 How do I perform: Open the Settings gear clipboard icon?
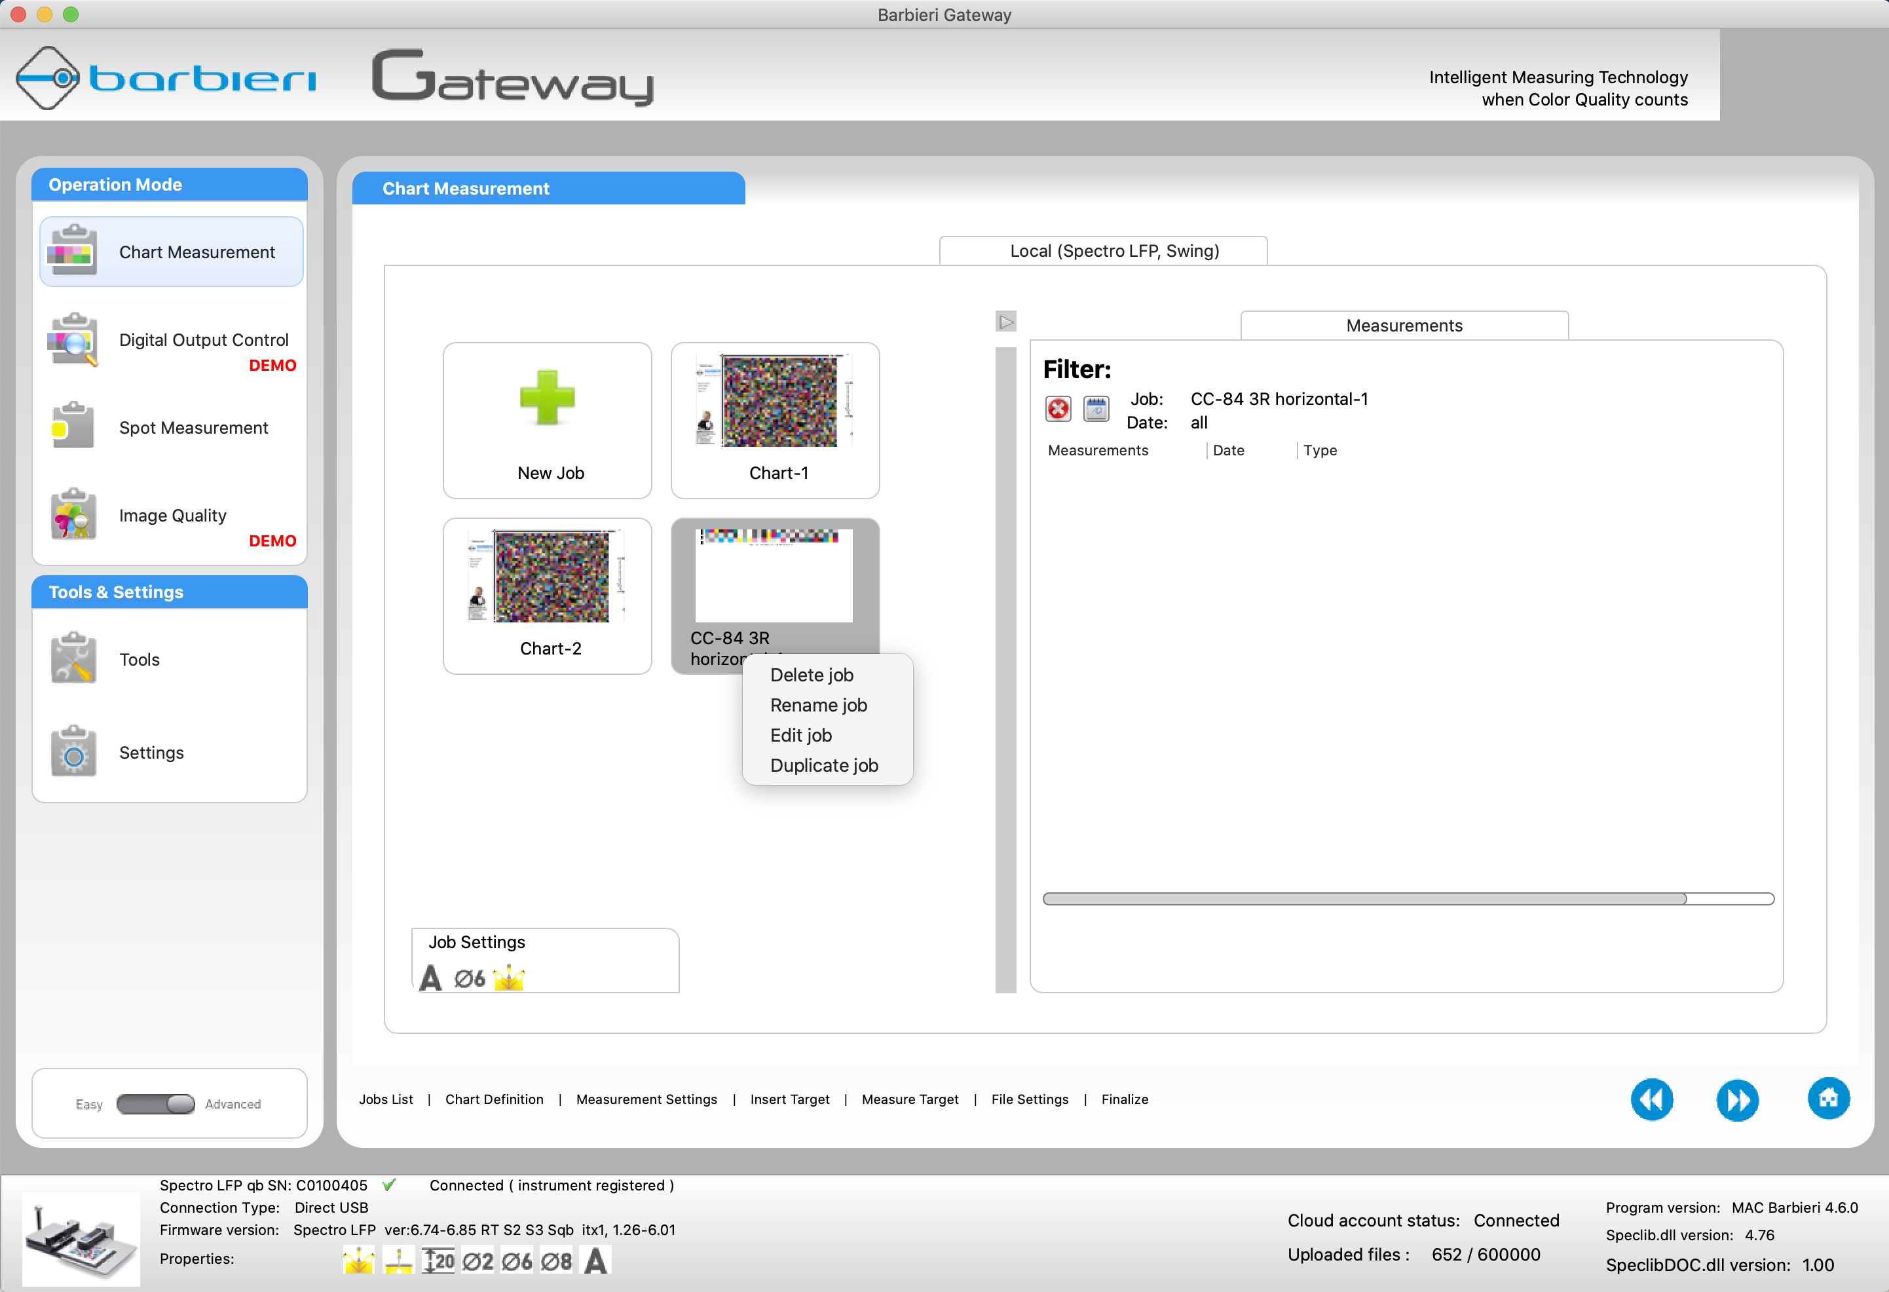click(x=72, y=751)
